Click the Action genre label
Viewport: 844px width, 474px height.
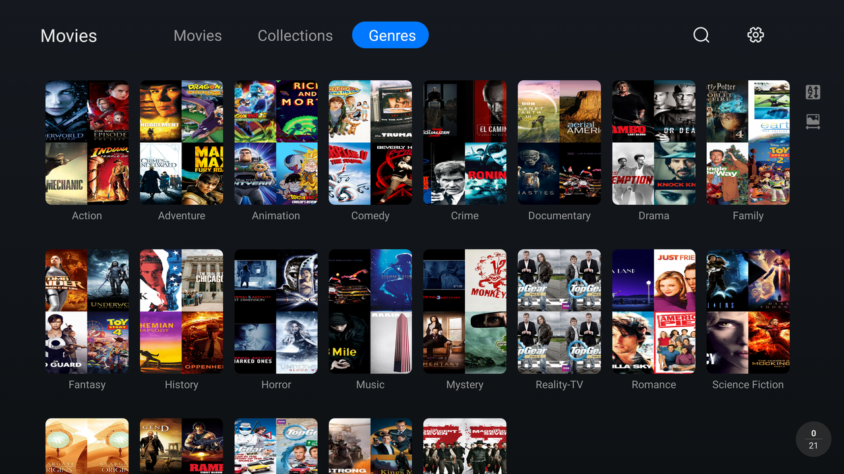[x=87, y=216]
